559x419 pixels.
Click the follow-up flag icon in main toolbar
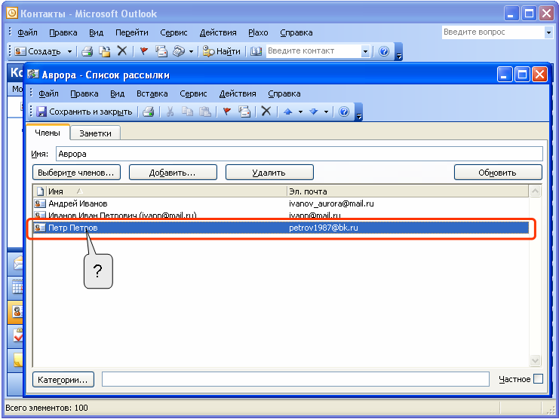click(x=144, y=51)
